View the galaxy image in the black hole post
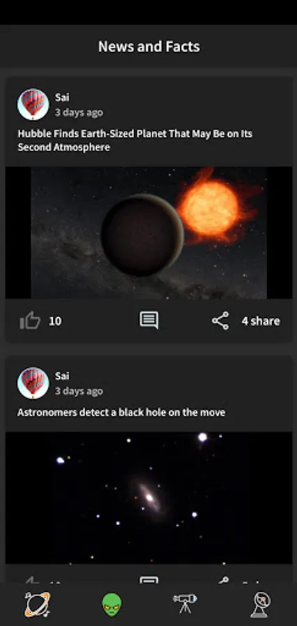The height and width of the screenshot is (626, 297). coord(149,498)
